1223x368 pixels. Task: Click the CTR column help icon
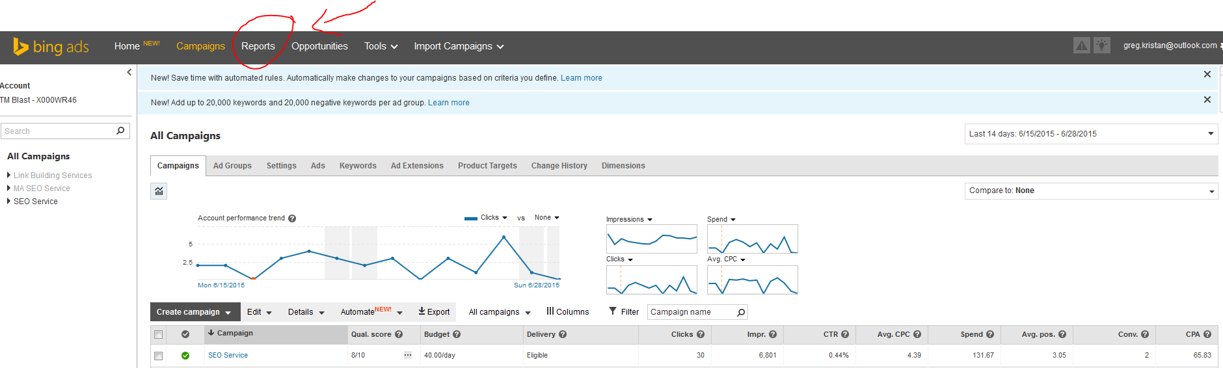click(845, 334)
